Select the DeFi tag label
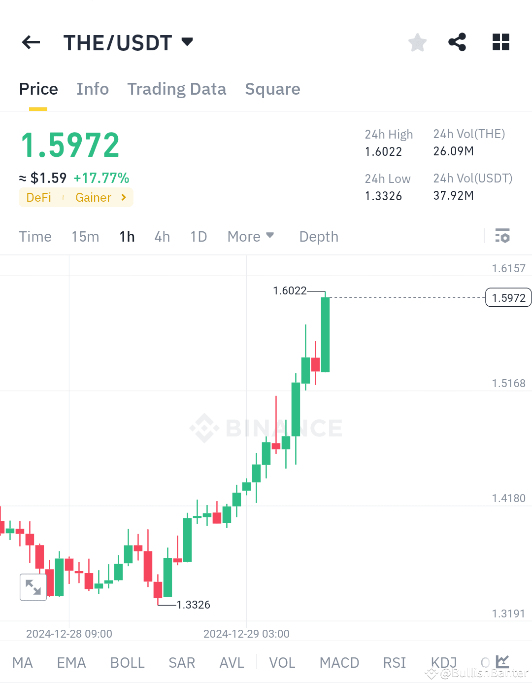The height and width of the screenshot is (684, 532). coord(39,197)
